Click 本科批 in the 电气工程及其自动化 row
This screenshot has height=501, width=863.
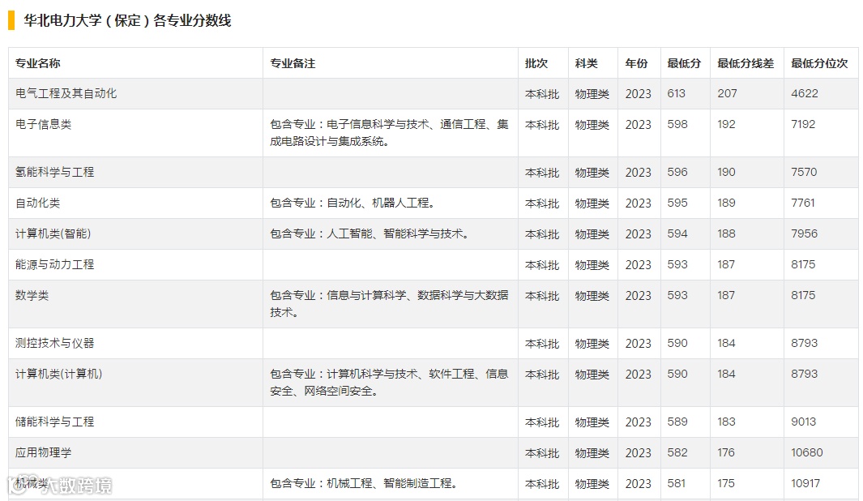pos(542,94)
